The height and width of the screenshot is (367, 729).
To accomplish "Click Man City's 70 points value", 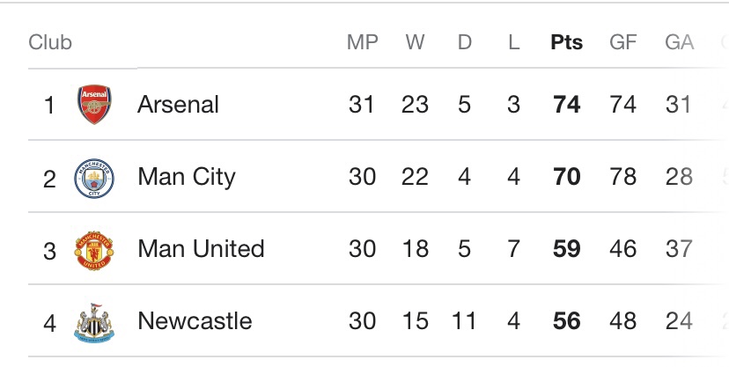I will (x=566, y=177).
